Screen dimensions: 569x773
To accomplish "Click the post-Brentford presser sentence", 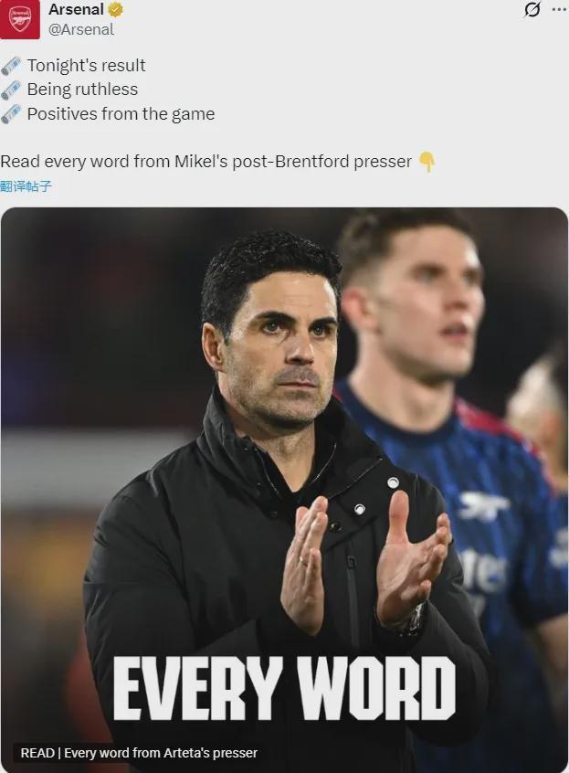I will (x=205, y=162).
